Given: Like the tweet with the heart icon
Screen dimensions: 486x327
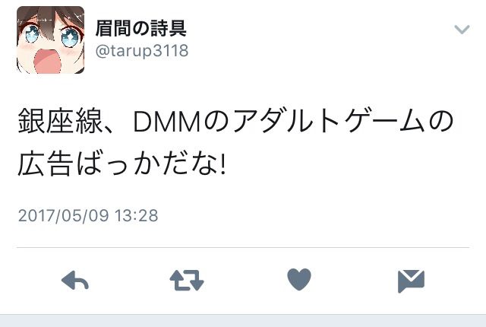Looking at the screenshot, I should coord(299,280).
